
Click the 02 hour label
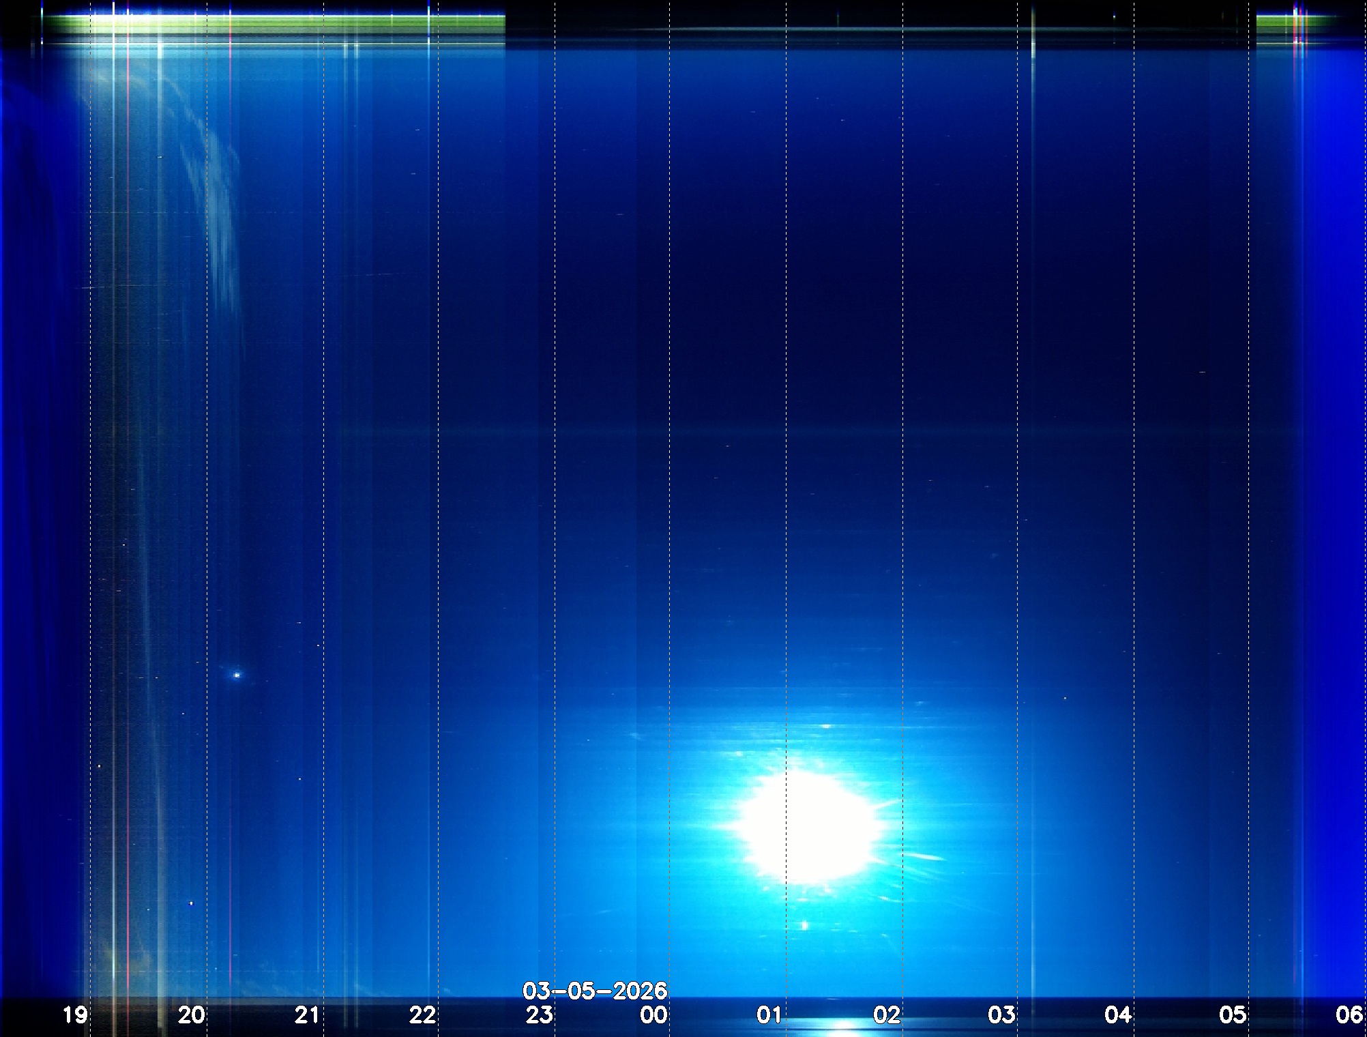coord(886,1014)
